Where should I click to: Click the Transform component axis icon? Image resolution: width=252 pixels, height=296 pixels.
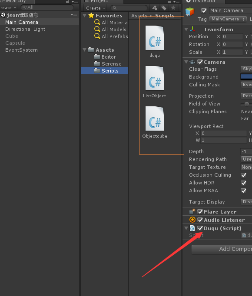pyautogui.click(x=192, y=29)
